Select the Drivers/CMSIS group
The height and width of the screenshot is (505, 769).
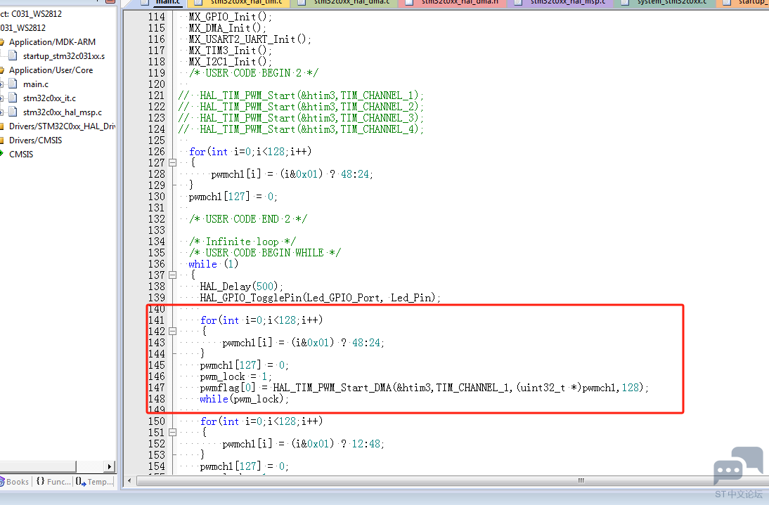coord(35,140)
